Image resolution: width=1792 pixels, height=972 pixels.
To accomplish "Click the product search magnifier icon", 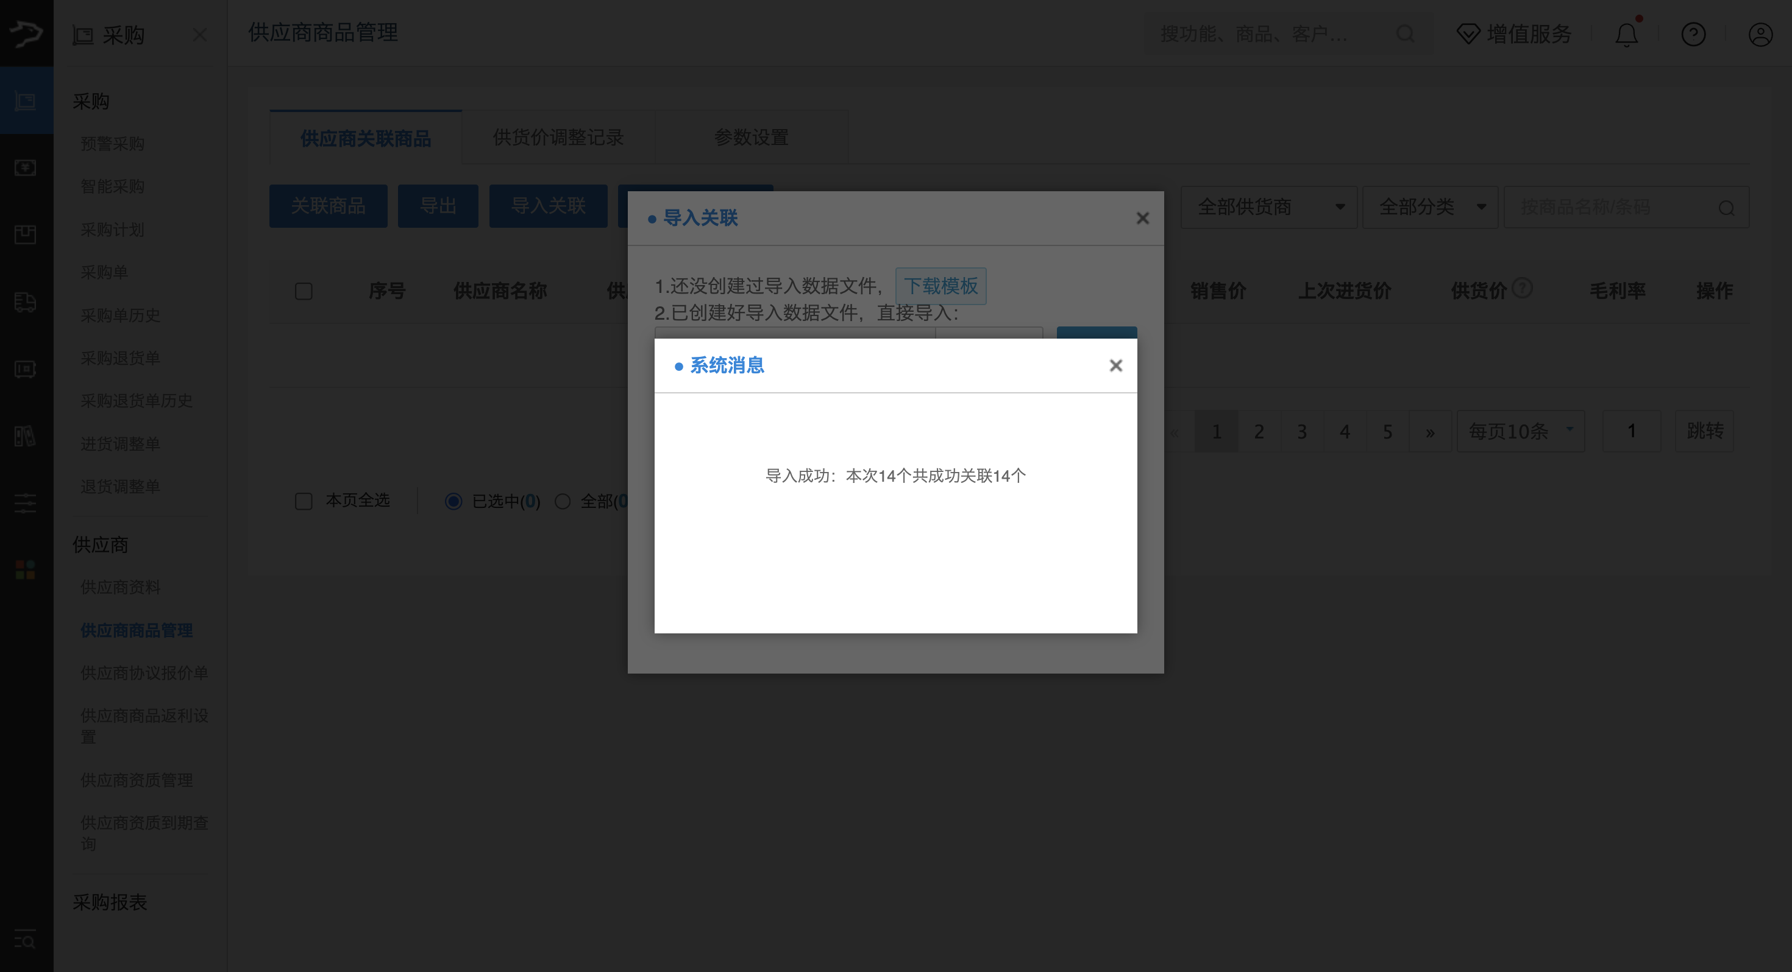I will point(1727,208).
